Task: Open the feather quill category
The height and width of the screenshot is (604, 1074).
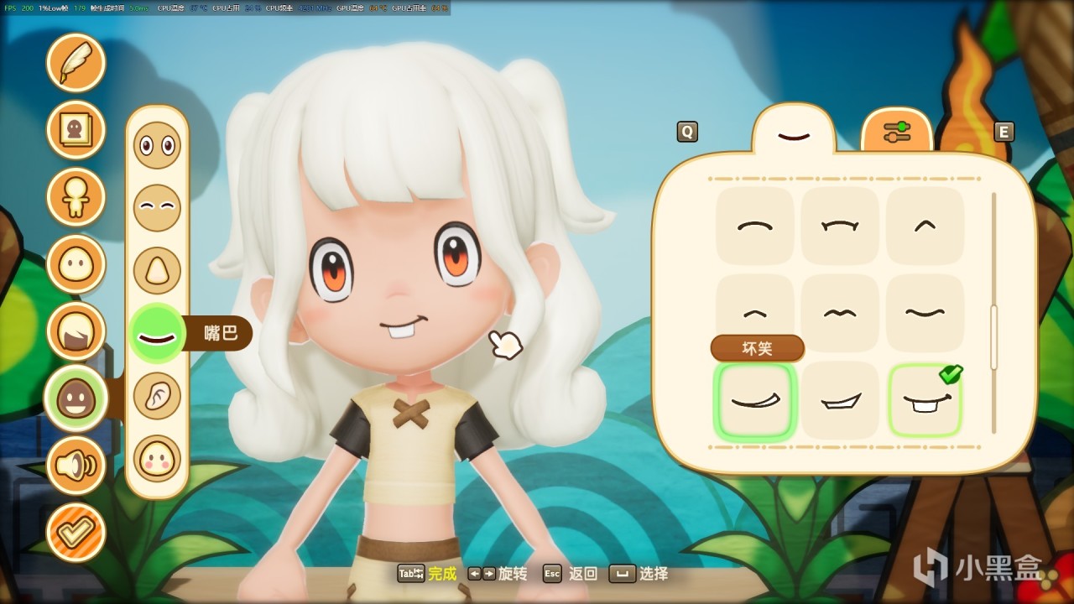Action: click(x=76, y=63)
